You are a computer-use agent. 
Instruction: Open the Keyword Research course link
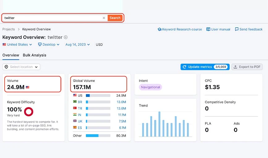click(182, 29)
